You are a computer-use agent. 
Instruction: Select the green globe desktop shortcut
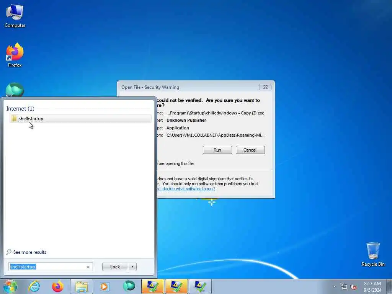(15, 90)
